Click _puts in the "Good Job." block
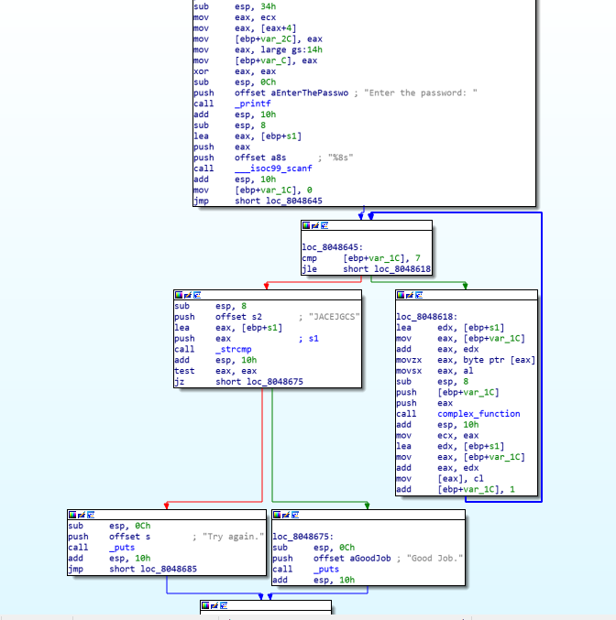The image size is (616, 620). 326,569
